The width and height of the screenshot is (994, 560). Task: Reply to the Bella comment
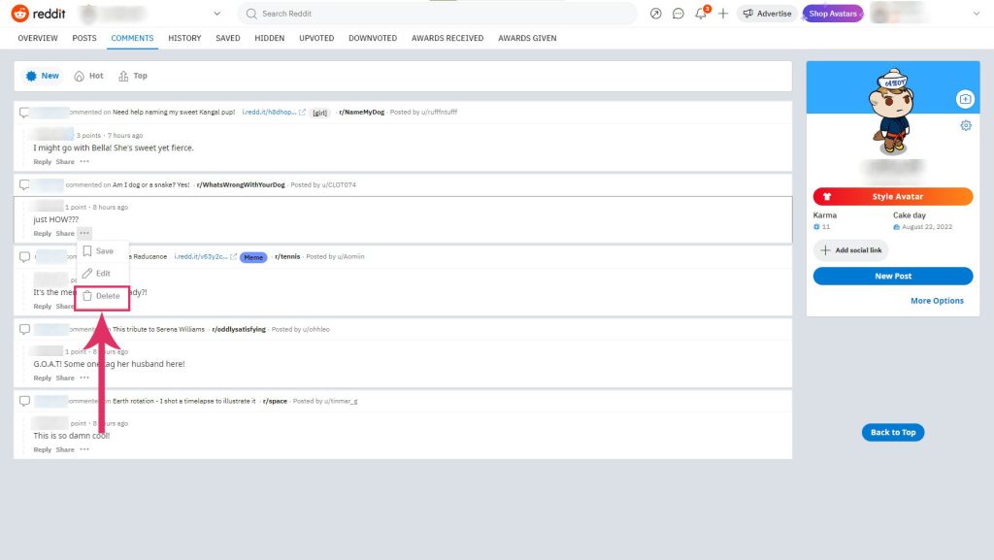click(43, 161)
